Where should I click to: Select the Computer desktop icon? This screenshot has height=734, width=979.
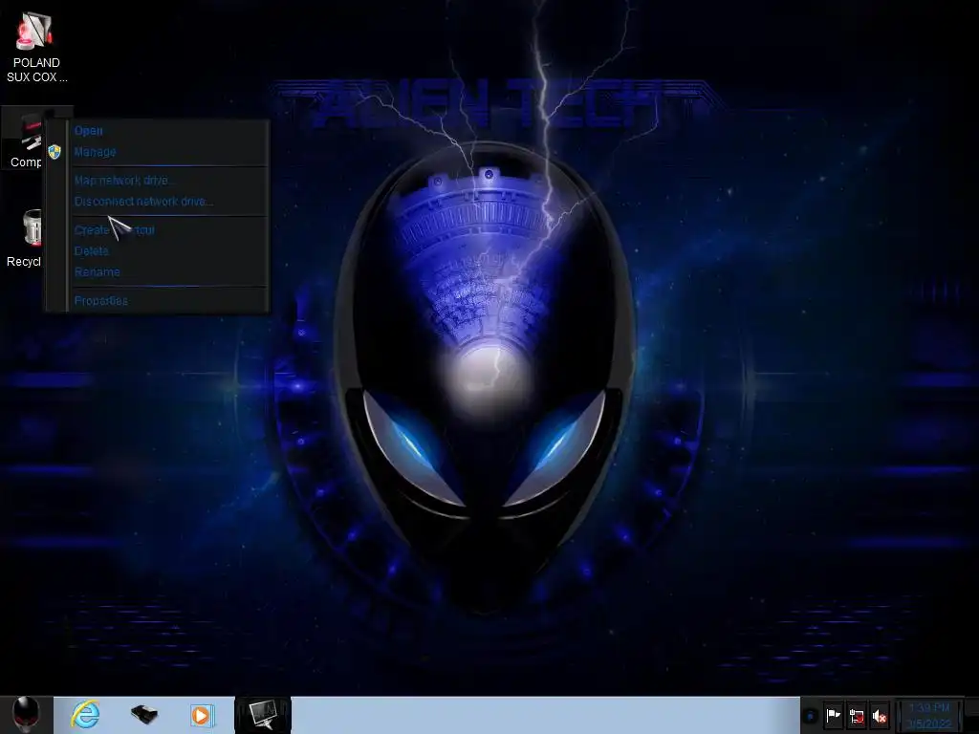pos(25,140)
